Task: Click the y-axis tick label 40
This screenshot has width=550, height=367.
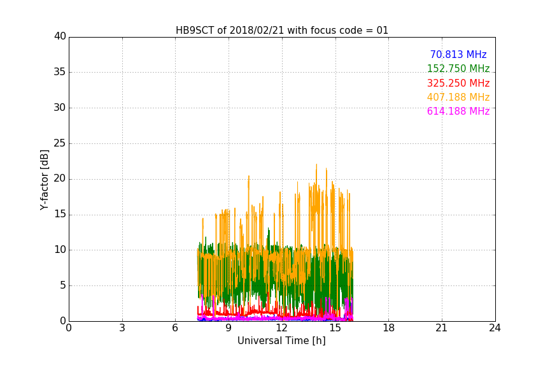Action: tap(60, 36)
